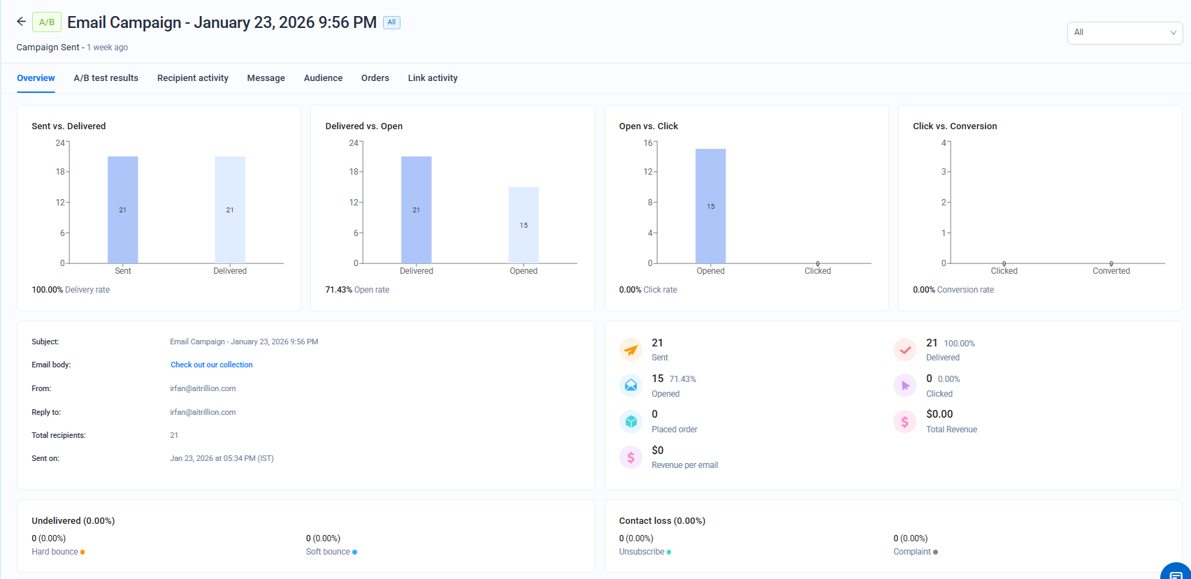Screen dimensions: 1191x579
Task: Click the back arrow icon
Action: (x=21, y=22)
